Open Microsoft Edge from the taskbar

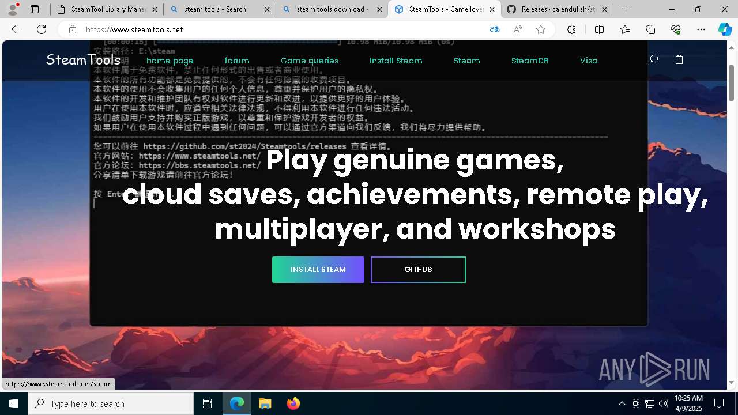click(237, 403)
